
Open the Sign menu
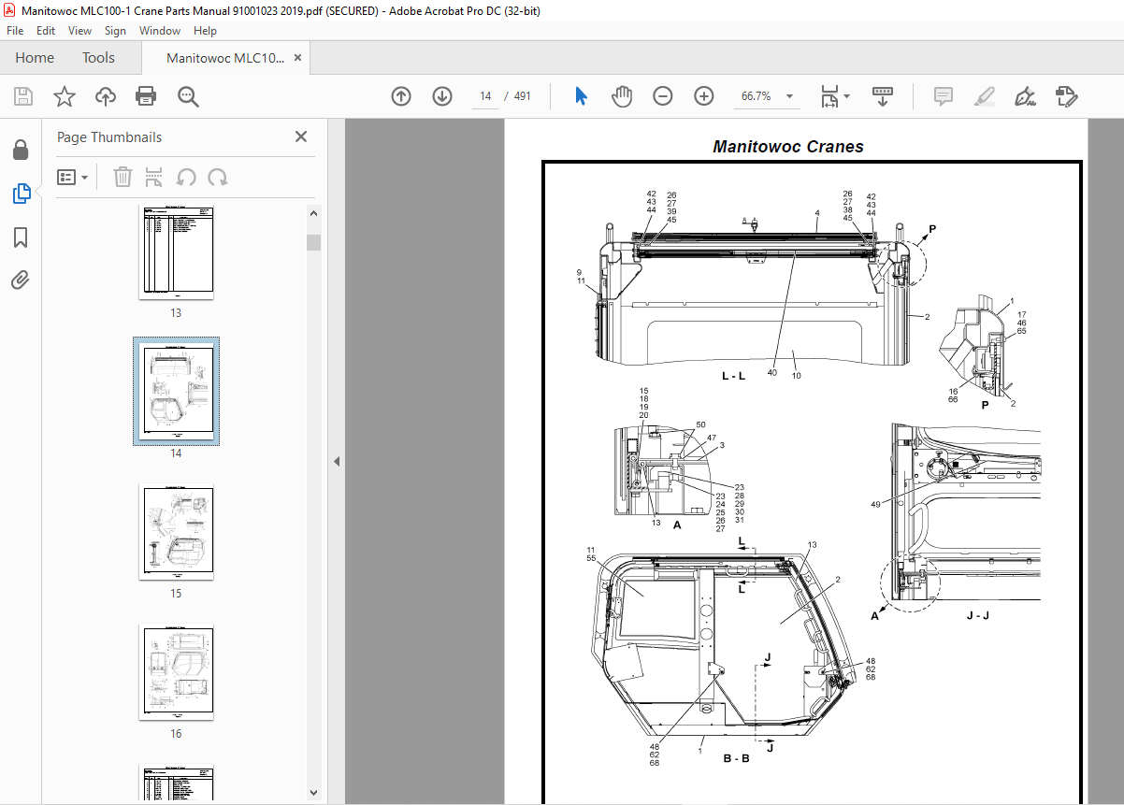point(116,31)
